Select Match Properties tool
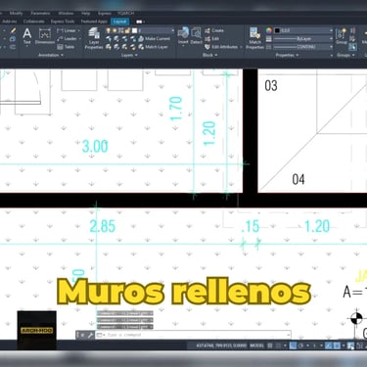367x367 pixels. (254, 38)
